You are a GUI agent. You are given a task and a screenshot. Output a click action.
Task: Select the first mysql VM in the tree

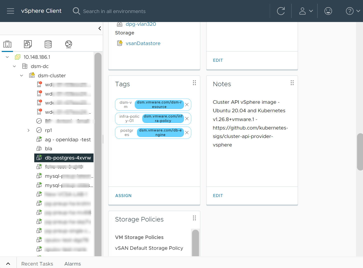(x=69, y=176)
